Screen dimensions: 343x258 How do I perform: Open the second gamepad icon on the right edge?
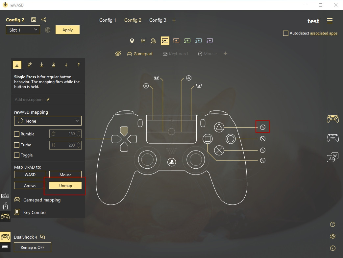(333, 138)
